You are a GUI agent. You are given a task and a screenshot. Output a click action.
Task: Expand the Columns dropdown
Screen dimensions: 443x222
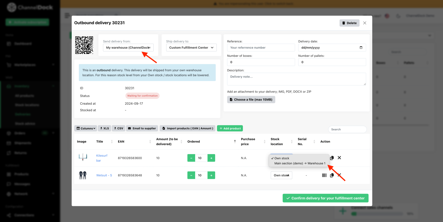tap(86, 128)
